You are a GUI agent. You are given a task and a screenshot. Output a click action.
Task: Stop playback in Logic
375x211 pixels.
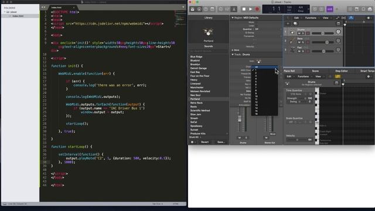[244, 9]
